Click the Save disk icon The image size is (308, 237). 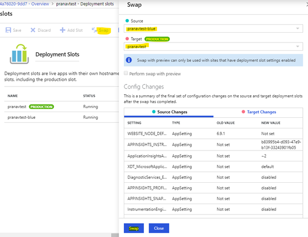coord(8,30)
